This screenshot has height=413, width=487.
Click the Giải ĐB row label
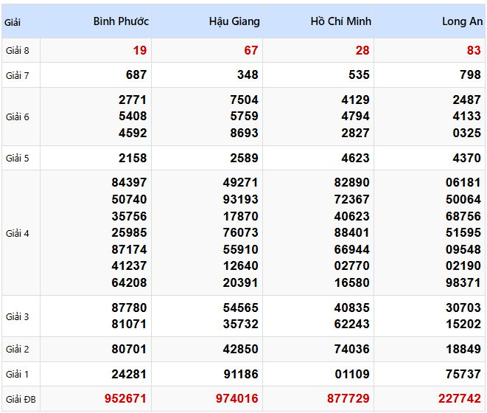(19, 399)
